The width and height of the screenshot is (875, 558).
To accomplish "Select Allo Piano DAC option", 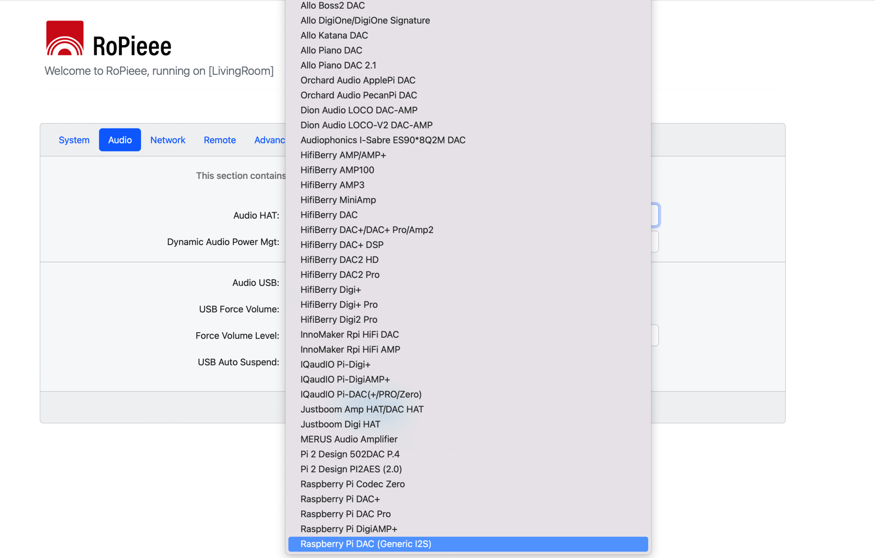I will (x=468, y=50).
